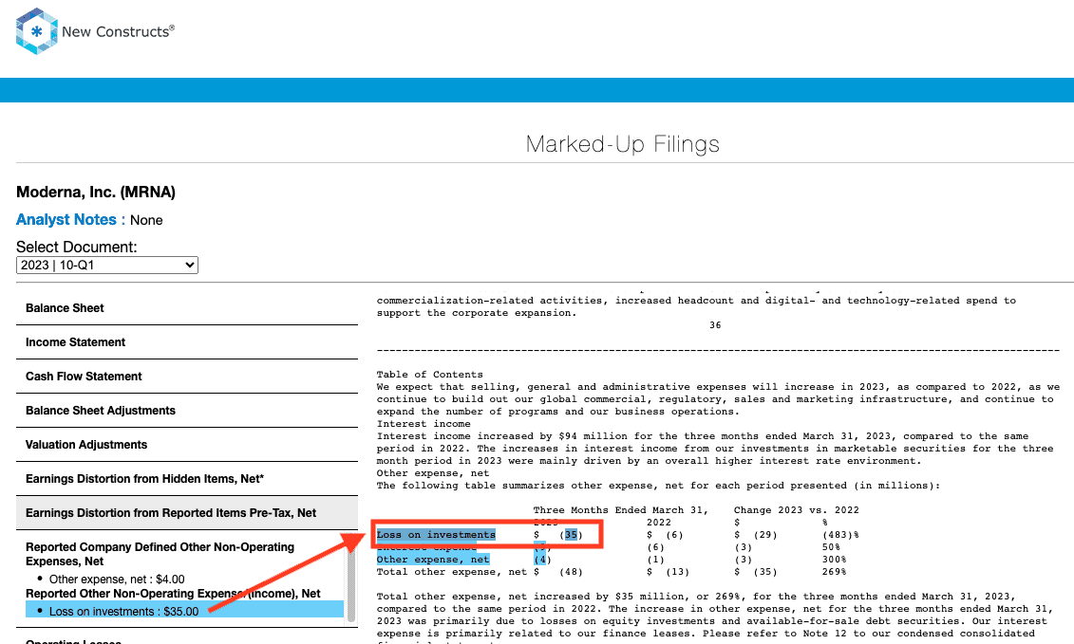Select 'Loss on investments : $35.00' item
This screenshot has height=644, width=1074.
185,611
